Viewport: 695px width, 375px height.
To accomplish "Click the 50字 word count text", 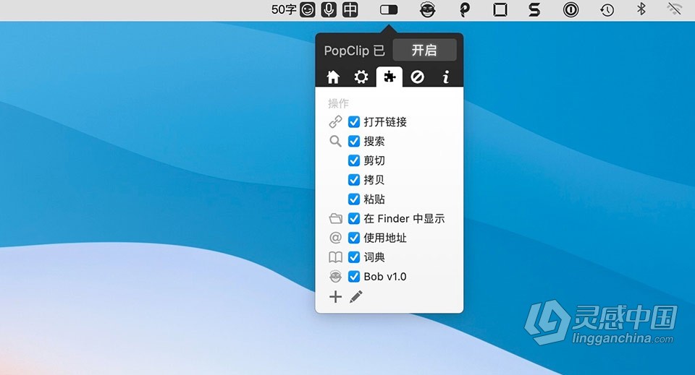I will [x=284, y=9].
